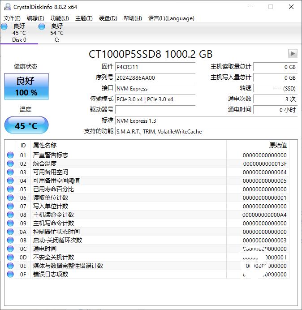Click status orb for attribute 05 已用寿命百分比
Viewport: 302px width, 310px height.
click(x=10, y=189)
